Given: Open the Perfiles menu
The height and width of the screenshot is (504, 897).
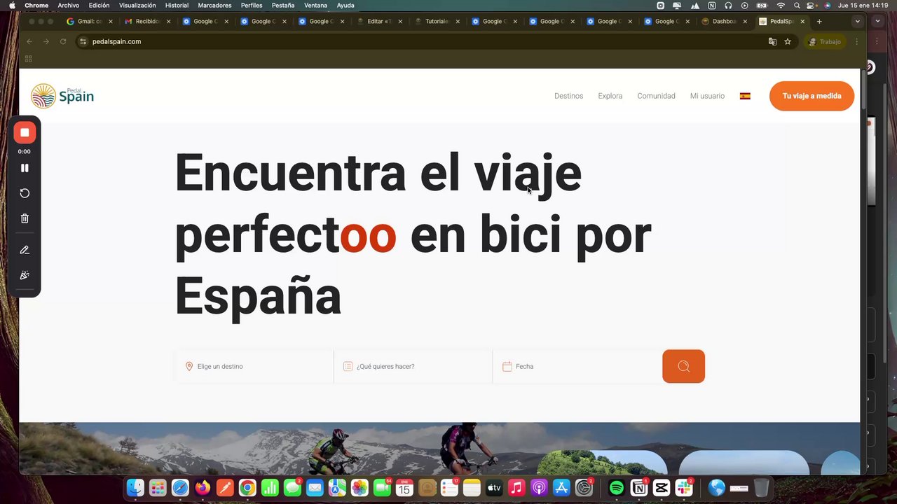Looking at the screenshot, I should click(252, 5).
